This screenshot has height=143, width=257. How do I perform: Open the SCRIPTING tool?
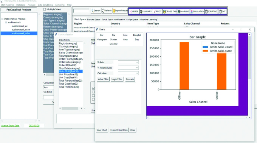tap(211, 11)
